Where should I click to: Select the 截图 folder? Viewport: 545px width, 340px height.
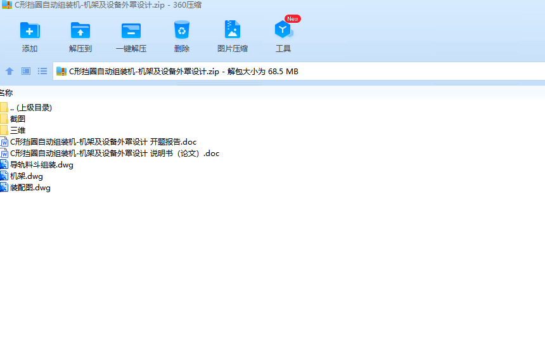pyautogui.click(x=13, y=119)
